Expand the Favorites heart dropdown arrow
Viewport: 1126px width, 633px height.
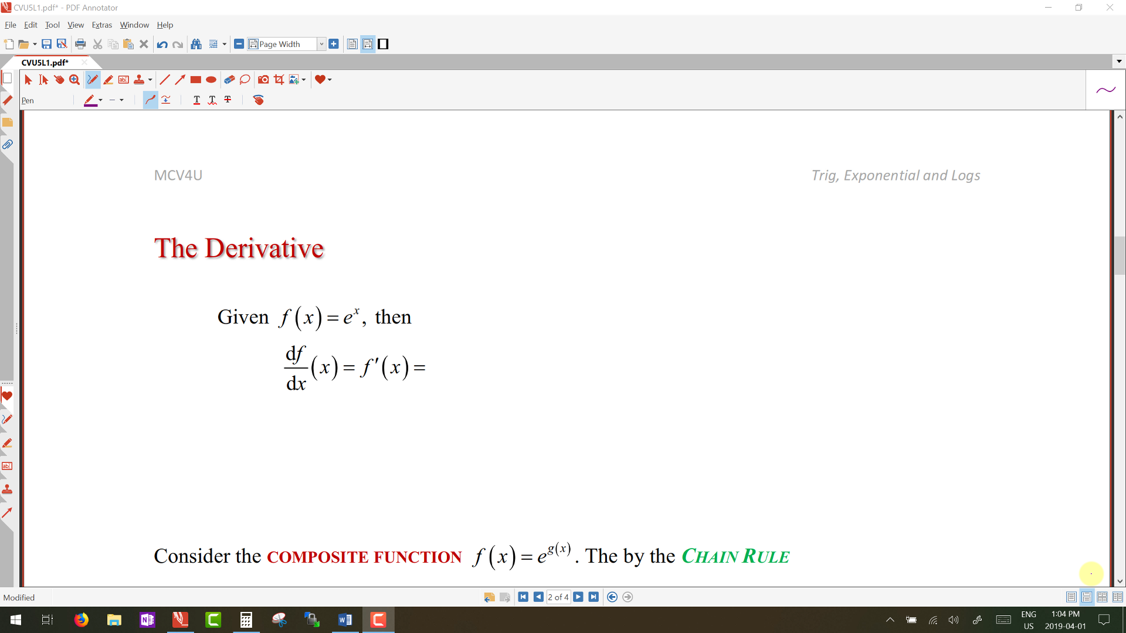tap(330, 80)
